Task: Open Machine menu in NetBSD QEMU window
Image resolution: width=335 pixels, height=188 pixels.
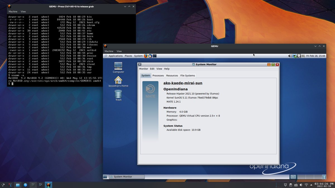Action: click(13, 12)
